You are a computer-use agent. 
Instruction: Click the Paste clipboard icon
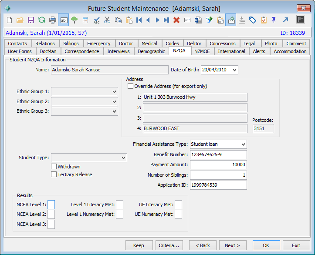pyautogui.click(x=129, y=20)
